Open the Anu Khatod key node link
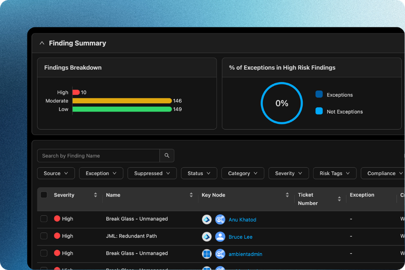The width and height of the screenshot is (405, 270). pyautogui.click(x=242, y=220)
